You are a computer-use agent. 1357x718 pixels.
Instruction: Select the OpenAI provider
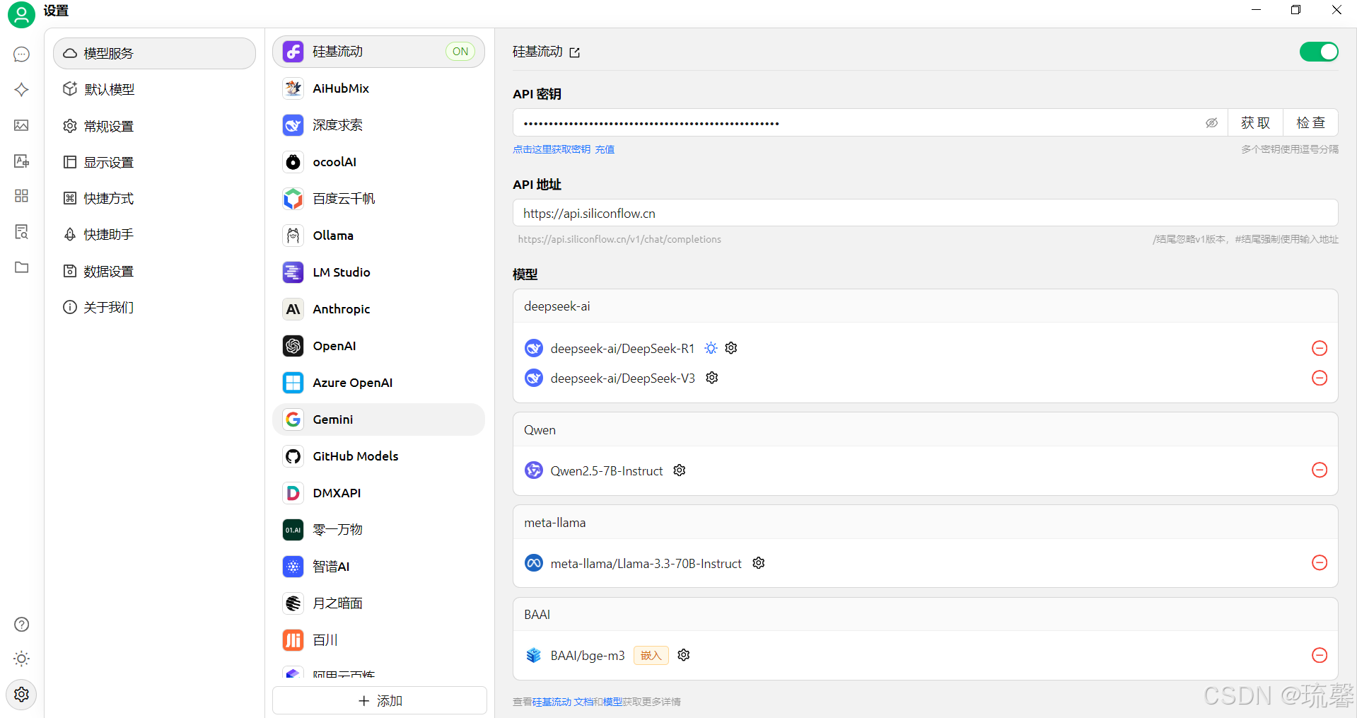coord(378,346)
